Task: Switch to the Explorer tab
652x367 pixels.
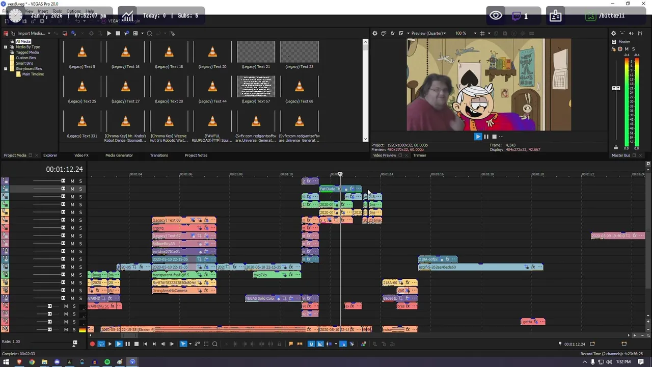Action: coord(50,155)
